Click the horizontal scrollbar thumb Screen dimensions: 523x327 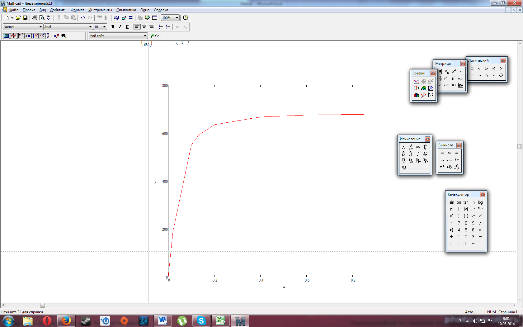[42, 306]
